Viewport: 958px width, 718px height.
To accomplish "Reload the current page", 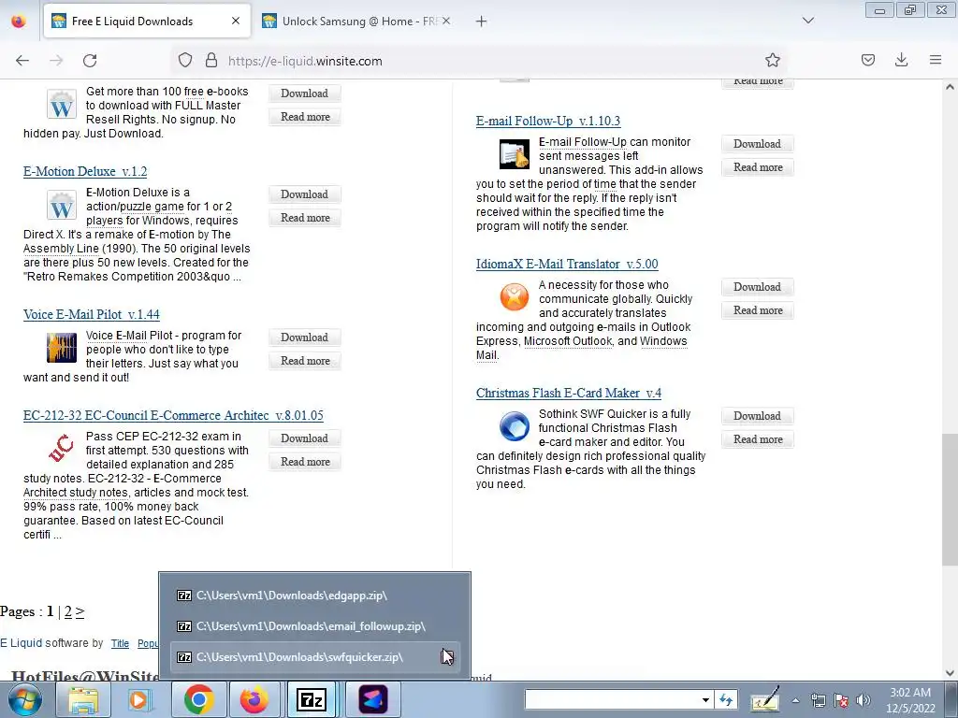I will [x=90, y=61].
